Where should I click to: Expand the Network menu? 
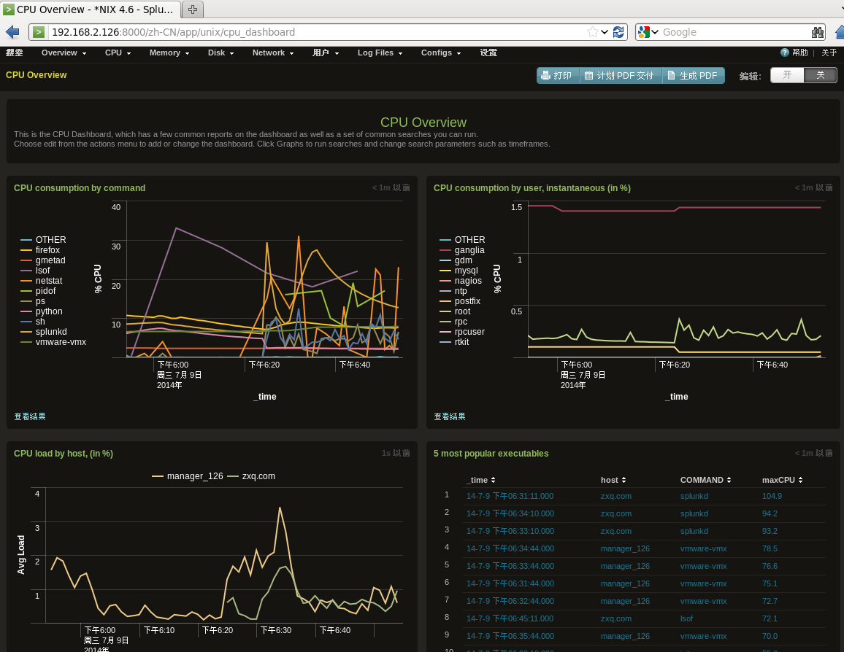(x=273, y=53)
